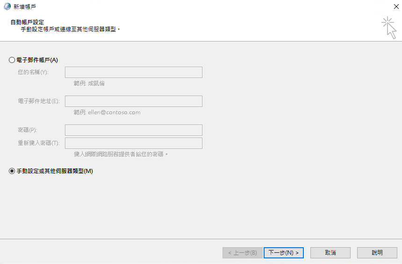Click the 自動帳戶設定 heading

pos(27,22)
